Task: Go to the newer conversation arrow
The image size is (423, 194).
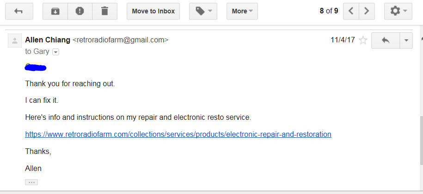Action: point(351,12)
